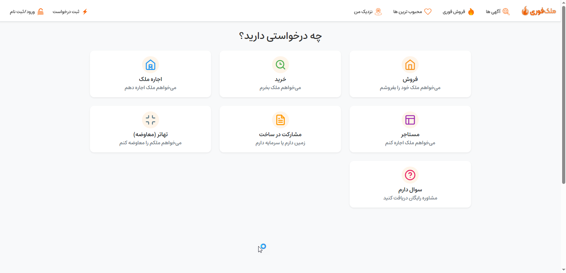Image resolution: width=566 pixels, height=273 pixels.
Task: Click the green search icon for خرید
Action: coord(281,65)
